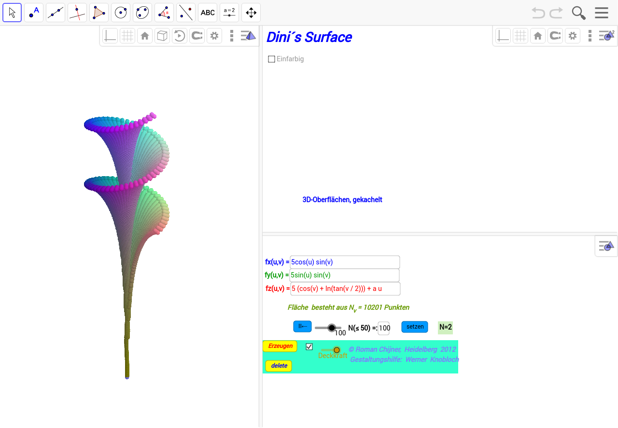Viewport: 618px width, 428px height.
Task: Select the Line tool
Action: coord(55,12)
